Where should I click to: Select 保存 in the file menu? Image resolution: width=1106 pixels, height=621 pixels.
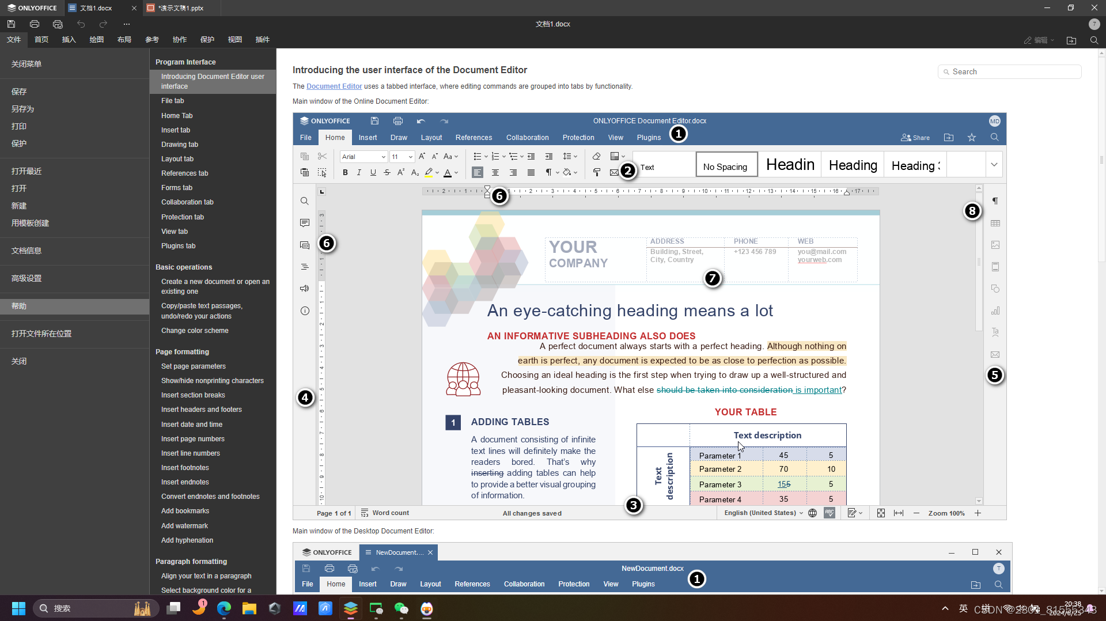(75, 92)
